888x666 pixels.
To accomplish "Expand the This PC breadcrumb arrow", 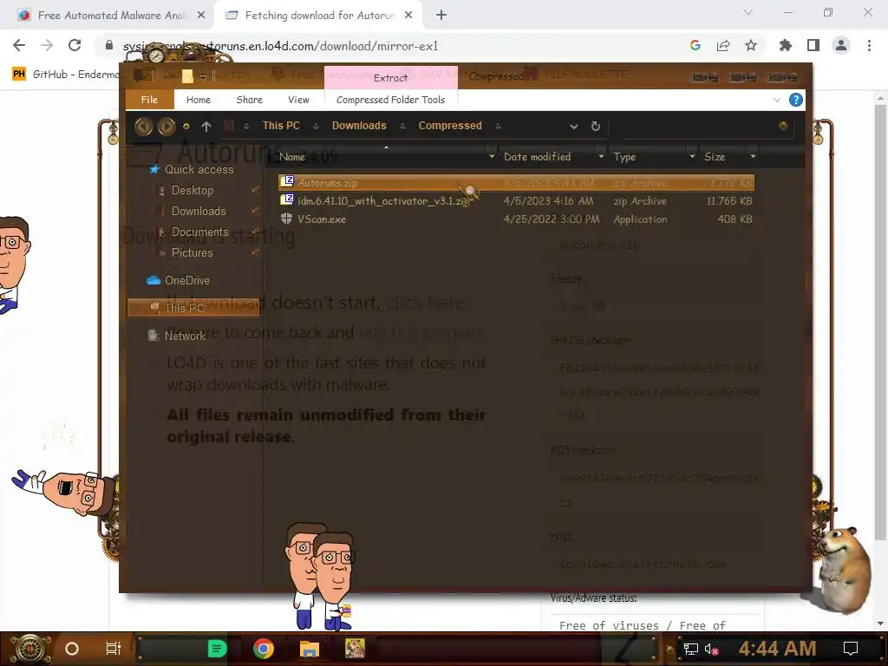I will [316, 127].
